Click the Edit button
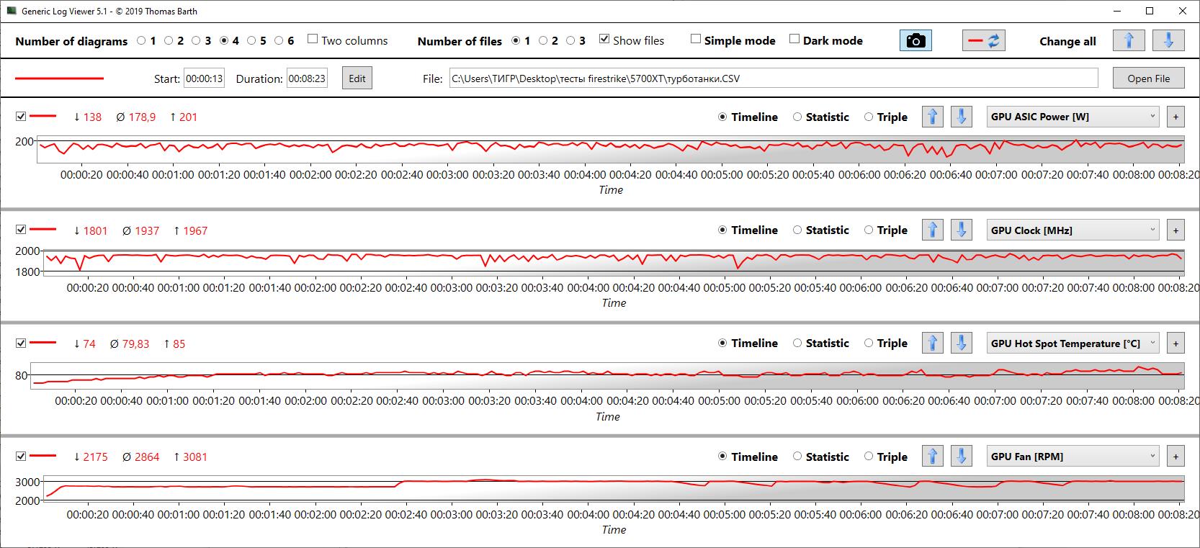 pyautogui.click(x=357, y=78)
